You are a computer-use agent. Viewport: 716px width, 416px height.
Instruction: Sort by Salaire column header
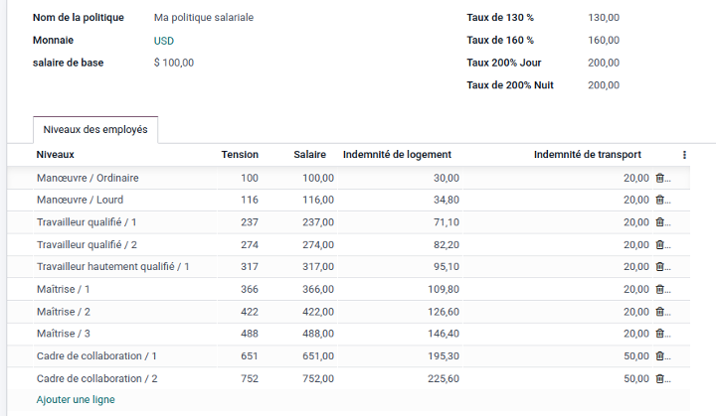click(310, 155)
